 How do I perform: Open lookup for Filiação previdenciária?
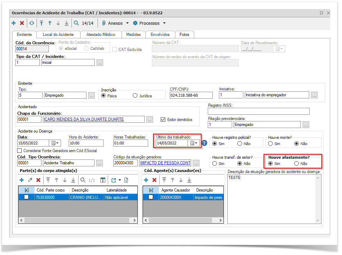pos(306,125)
